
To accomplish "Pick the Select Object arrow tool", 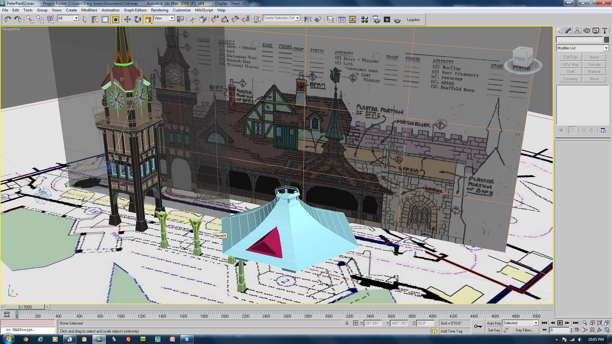I will tap(85, 20).
